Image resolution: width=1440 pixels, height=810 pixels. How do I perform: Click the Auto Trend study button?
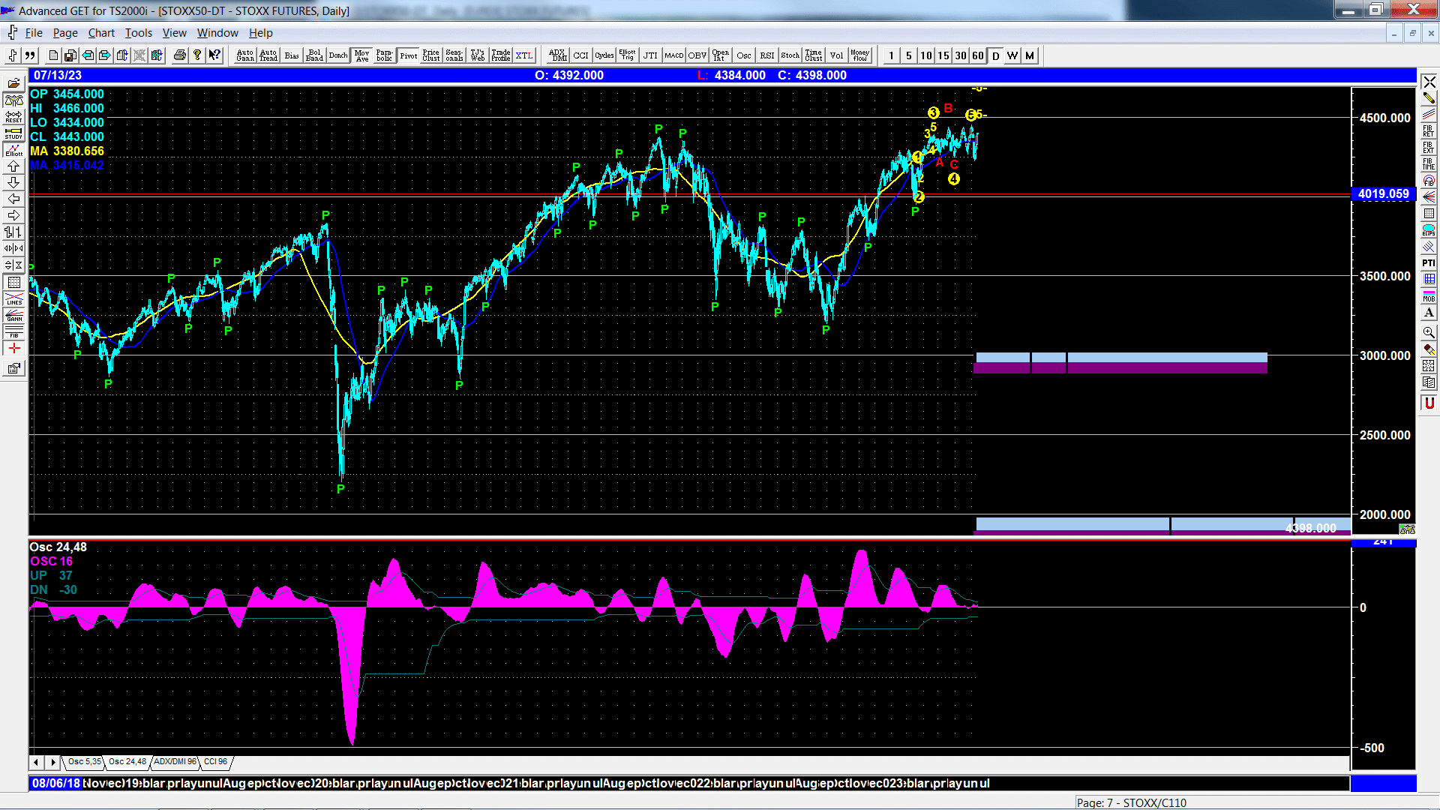268,55
